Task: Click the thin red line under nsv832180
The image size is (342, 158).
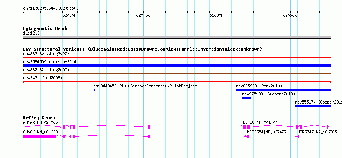Action: coord(177,58)
